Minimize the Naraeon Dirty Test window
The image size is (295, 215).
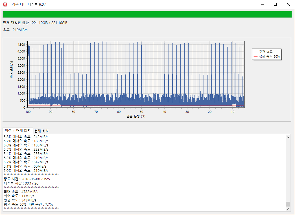pyautogui.click(x=262, y=4)
